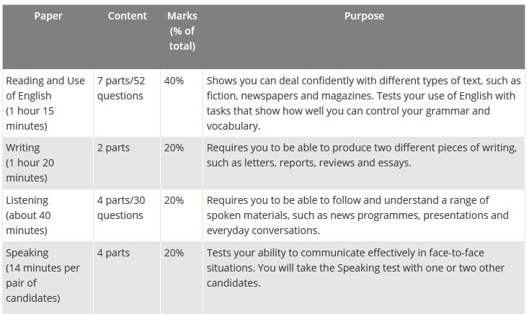The image size is (529, 314).
Task: Click the "Paper" column header
Action: pyautogui.click(x=48, y=16)
